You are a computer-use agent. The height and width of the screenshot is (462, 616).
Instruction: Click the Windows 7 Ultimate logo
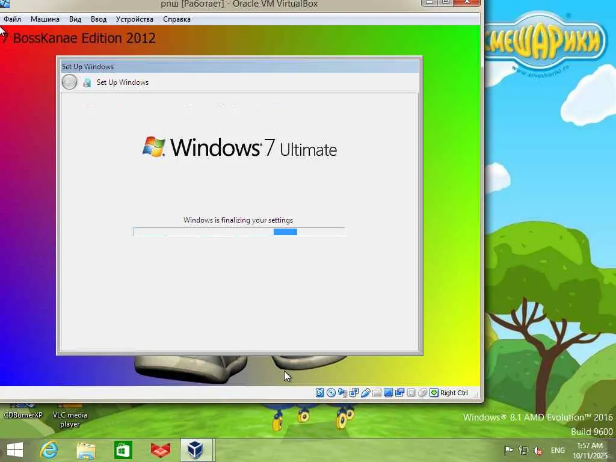click(239, 148)
